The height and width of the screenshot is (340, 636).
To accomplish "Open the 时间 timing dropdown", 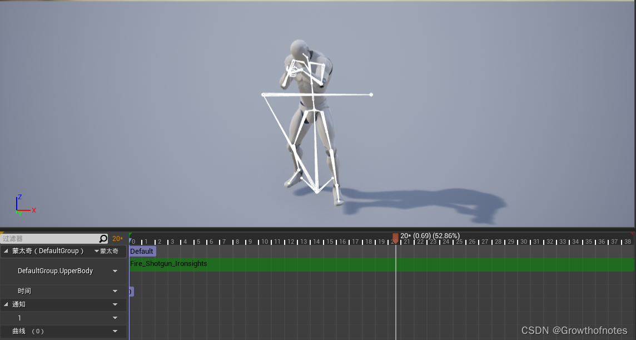I will (x=115, y=291).
